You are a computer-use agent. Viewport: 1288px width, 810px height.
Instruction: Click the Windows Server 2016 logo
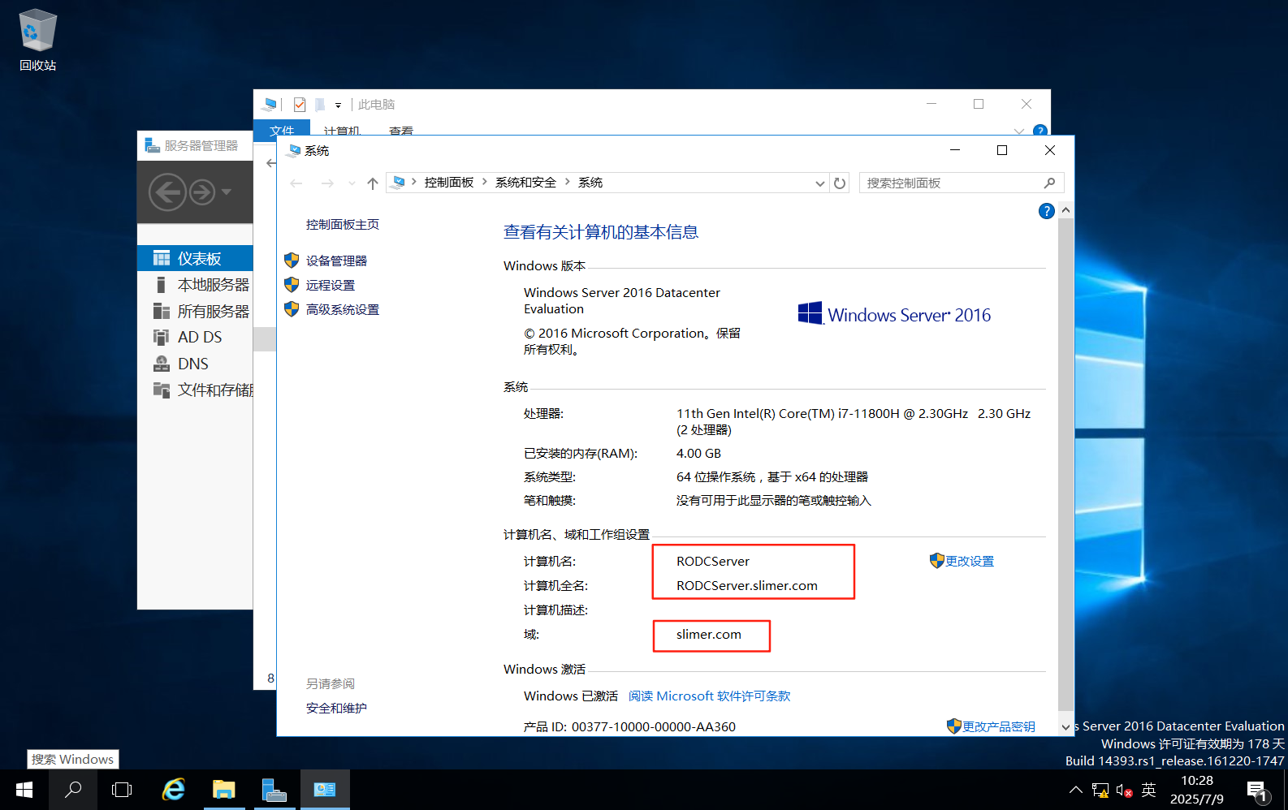point(894,314)
